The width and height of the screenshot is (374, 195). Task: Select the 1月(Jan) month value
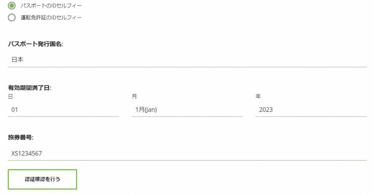pos(146,110)
